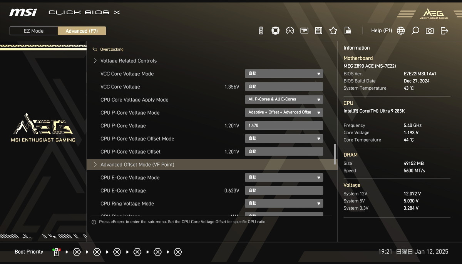This screenshot has width=462, height=264.
Task: Switch to EZ Mode tab
Action: point(34,31)
